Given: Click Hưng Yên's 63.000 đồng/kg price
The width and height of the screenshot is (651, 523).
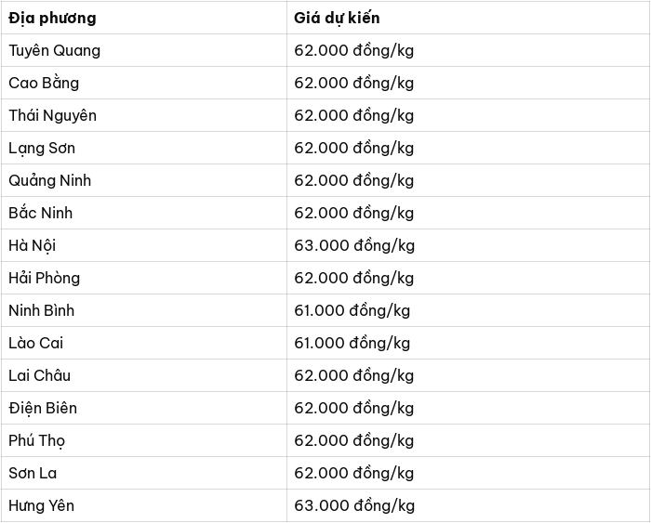Looking at the screenshot, I should point(354,505).
